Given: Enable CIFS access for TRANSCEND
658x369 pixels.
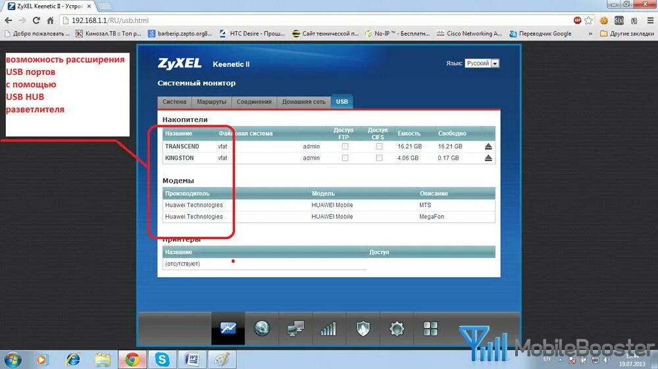Looking at the screenshot, I should [380, 146].
